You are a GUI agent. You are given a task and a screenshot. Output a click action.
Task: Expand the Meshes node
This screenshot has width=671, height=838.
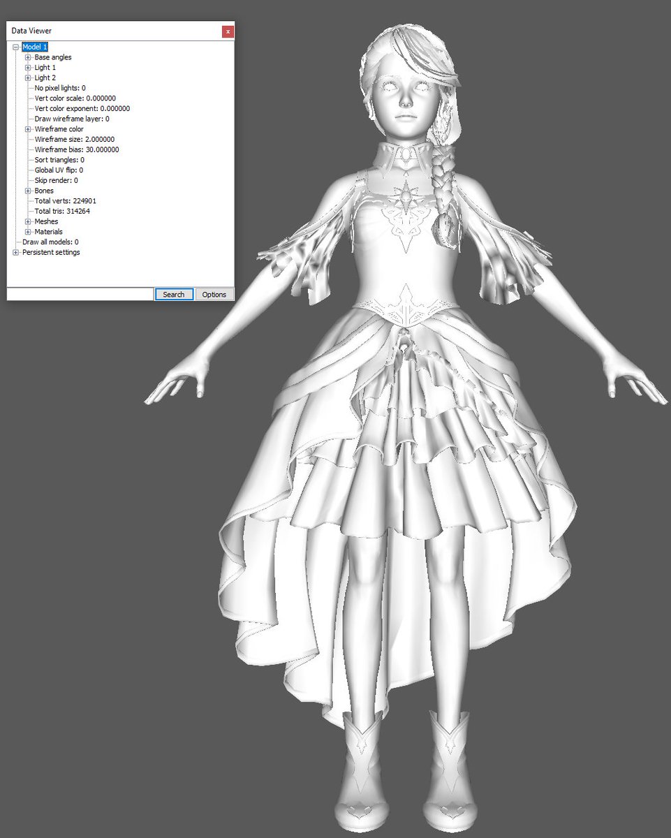pos(28,221)
